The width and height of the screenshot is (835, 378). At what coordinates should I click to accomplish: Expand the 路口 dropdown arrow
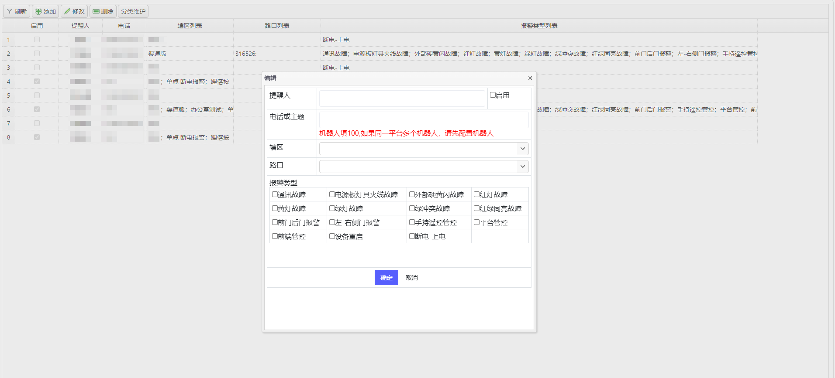(x=522, y=167)
